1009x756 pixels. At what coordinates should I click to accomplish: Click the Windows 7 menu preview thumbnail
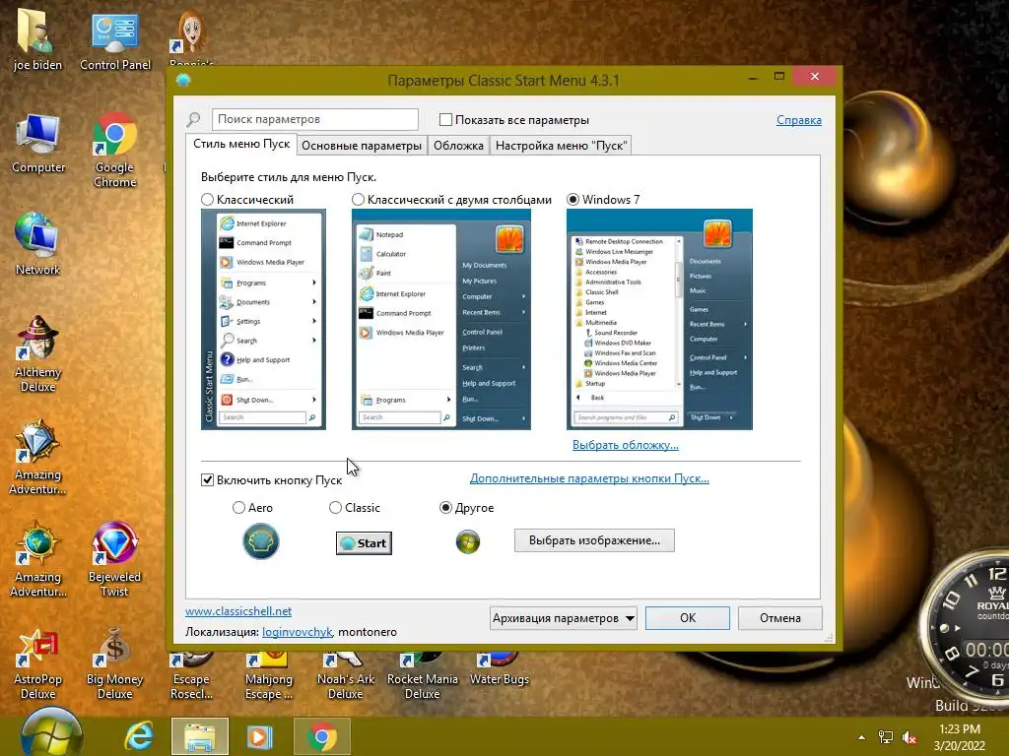coord(659,319)
